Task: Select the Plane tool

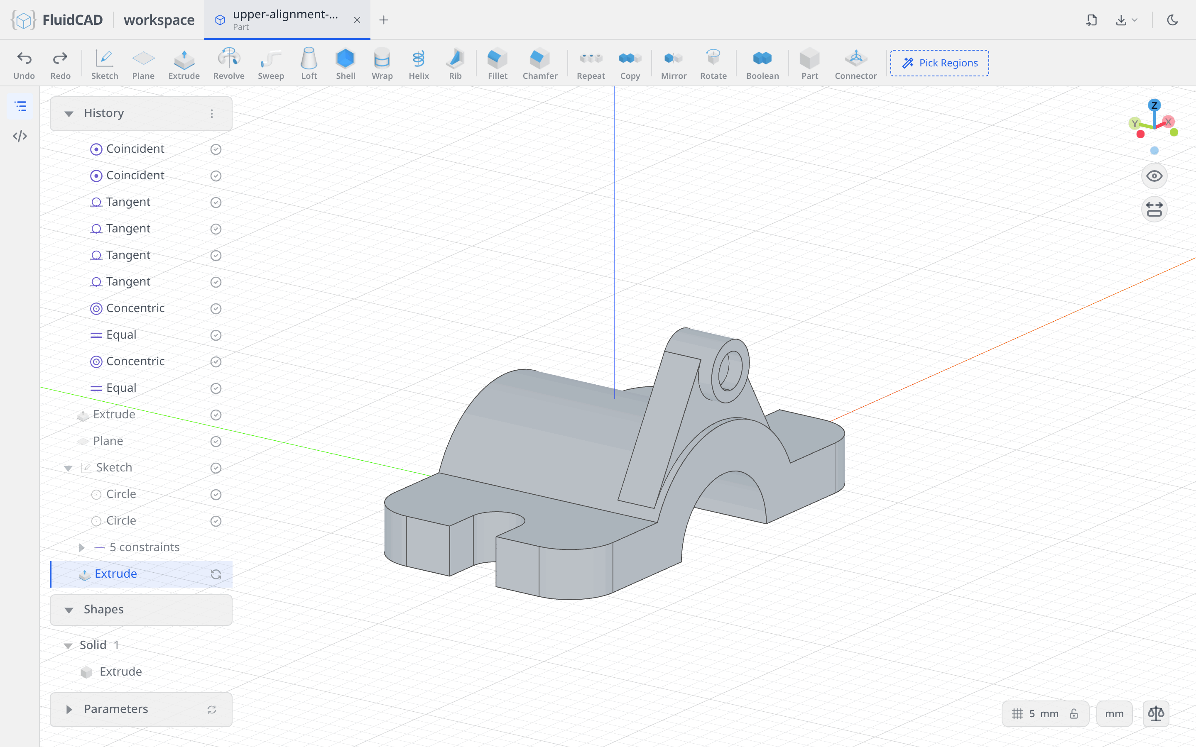Action: pos(143,64)
